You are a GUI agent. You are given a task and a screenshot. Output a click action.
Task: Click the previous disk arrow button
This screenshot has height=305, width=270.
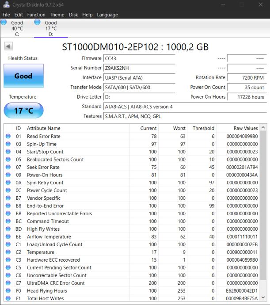point(8,46)
